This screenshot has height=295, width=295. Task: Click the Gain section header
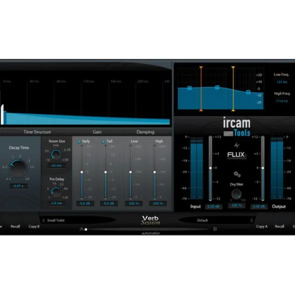(97, 132)
